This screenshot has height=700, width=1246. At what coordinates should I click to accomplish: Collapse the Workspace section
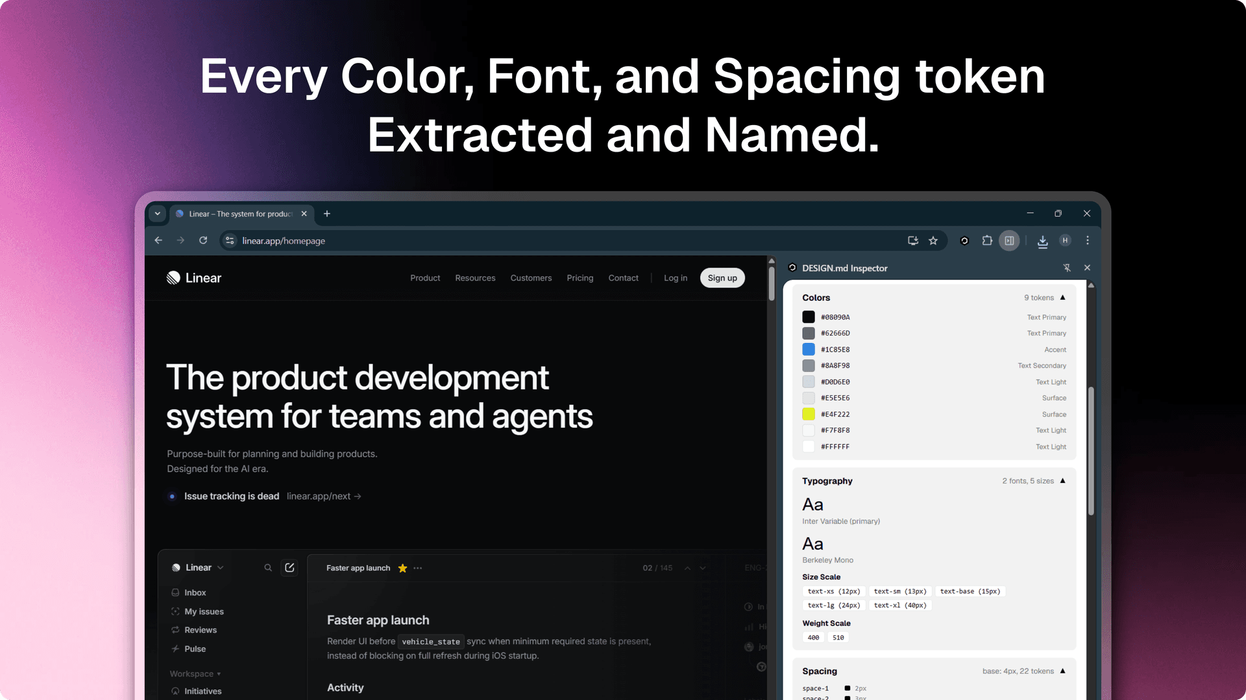click(195, 674)
